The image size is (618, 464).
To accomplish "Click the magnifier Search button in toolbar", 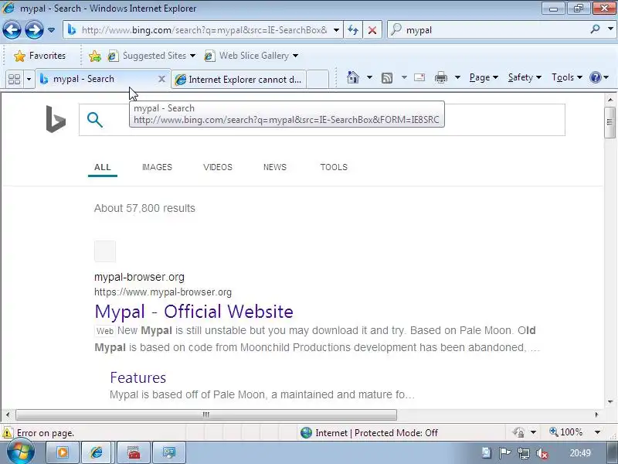I will 595,29.
